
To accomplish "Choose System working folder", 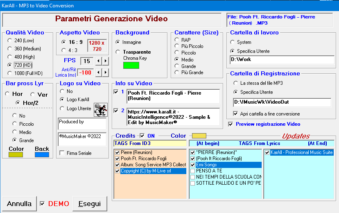I will pos(233,42).
